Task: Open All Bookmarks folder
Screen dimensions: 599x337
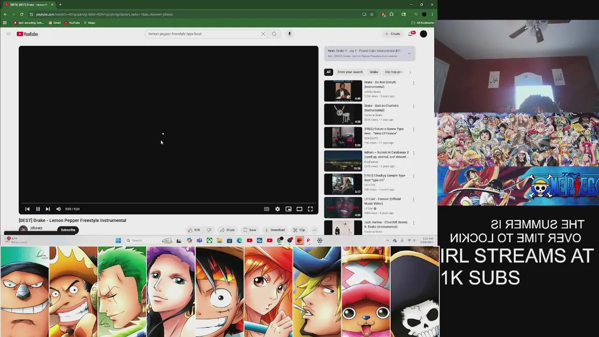Action: (x=423, y=22)
